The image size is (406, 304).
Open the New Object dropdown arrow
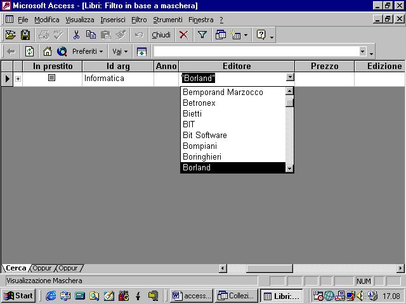[x=246, y=35]
